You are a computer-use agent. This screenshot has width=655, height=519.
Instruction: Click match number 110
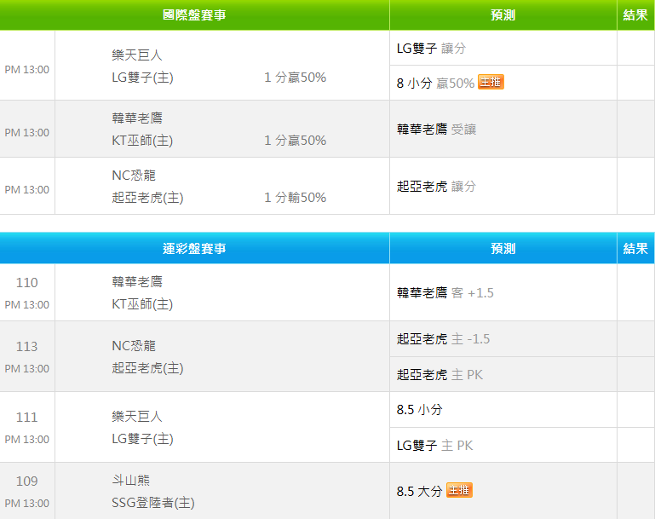pos(26,283)
